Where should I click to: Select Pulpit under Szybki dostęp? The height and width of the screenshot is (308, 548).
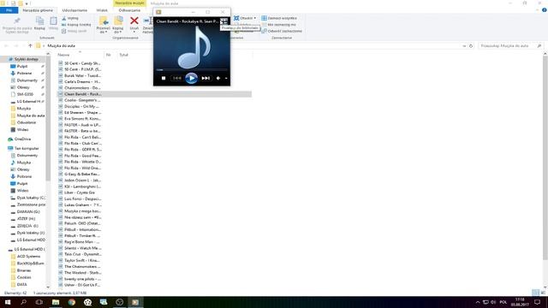pos(22,66)
